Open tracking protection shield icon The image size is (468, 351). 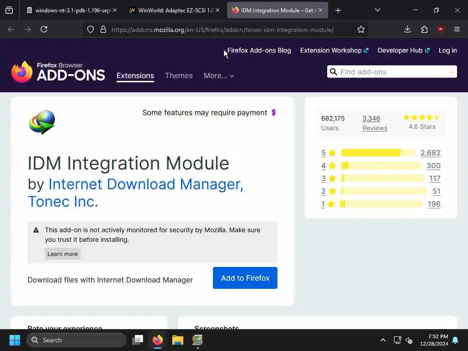90,29
